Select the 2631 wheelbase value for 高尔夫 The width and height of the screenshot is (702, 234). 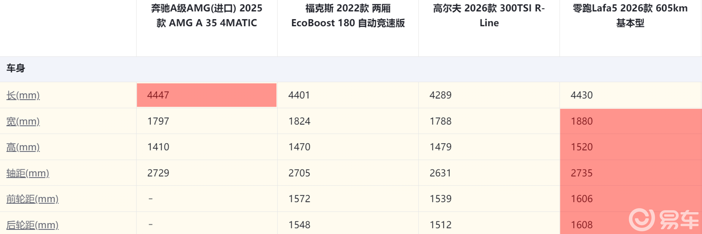[440, 173]
